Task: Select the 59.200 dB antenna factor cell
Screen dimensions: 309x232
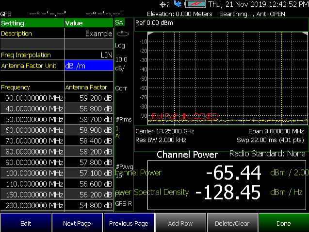Action: point(89,98)
